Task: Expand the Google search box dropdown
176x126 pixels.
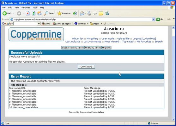Action: point(39,24)
